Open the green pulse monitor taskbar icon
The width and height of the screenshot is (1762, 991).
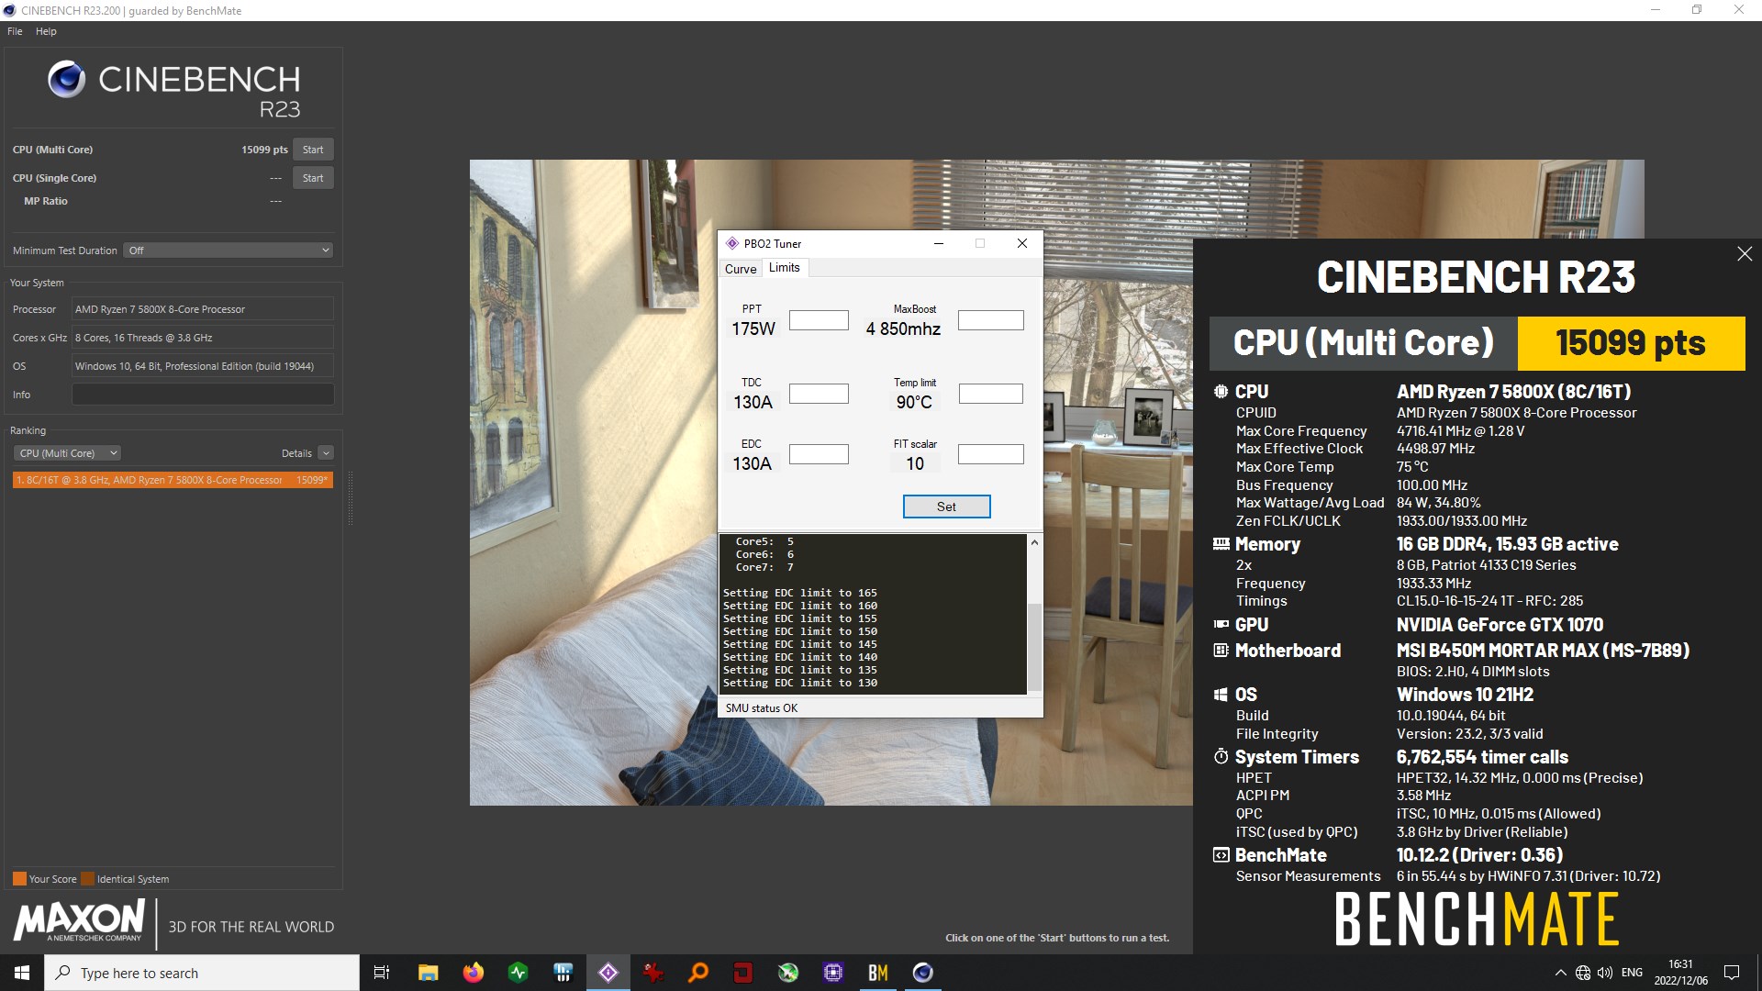518,973
